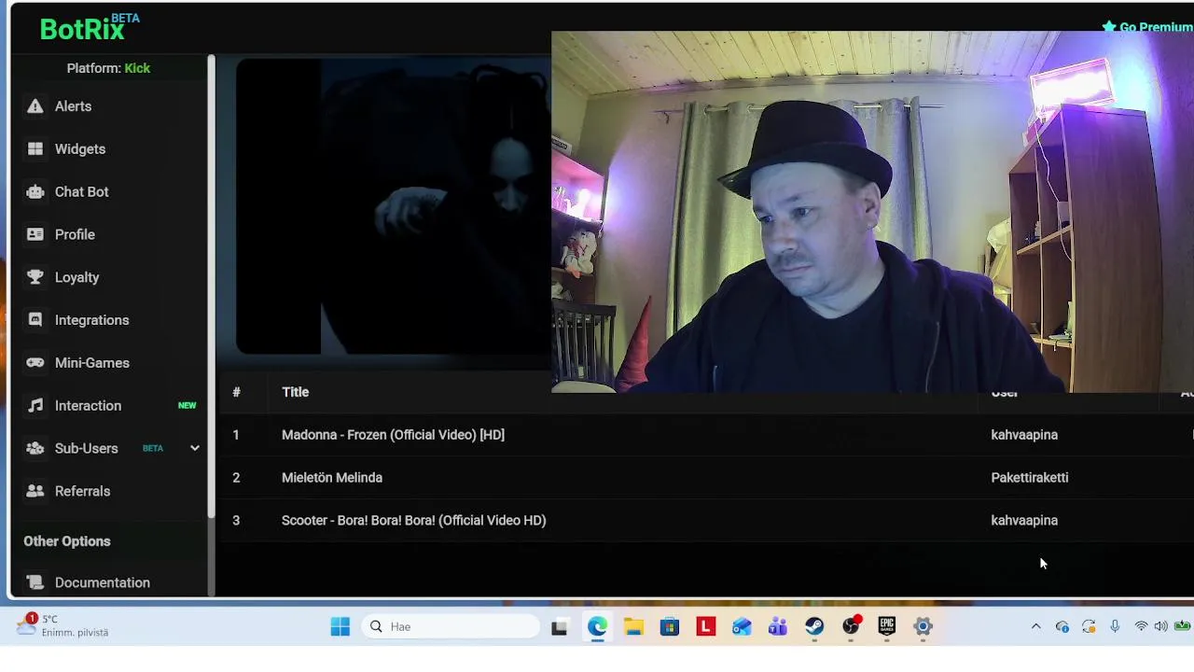Click the sidebar vertical scrollbar
The image size is (1194, 672).
(212, 285)
